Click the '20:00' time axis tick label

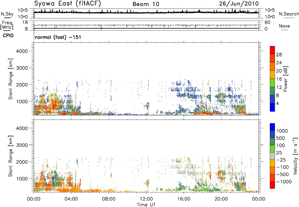[x=221, y=199]
